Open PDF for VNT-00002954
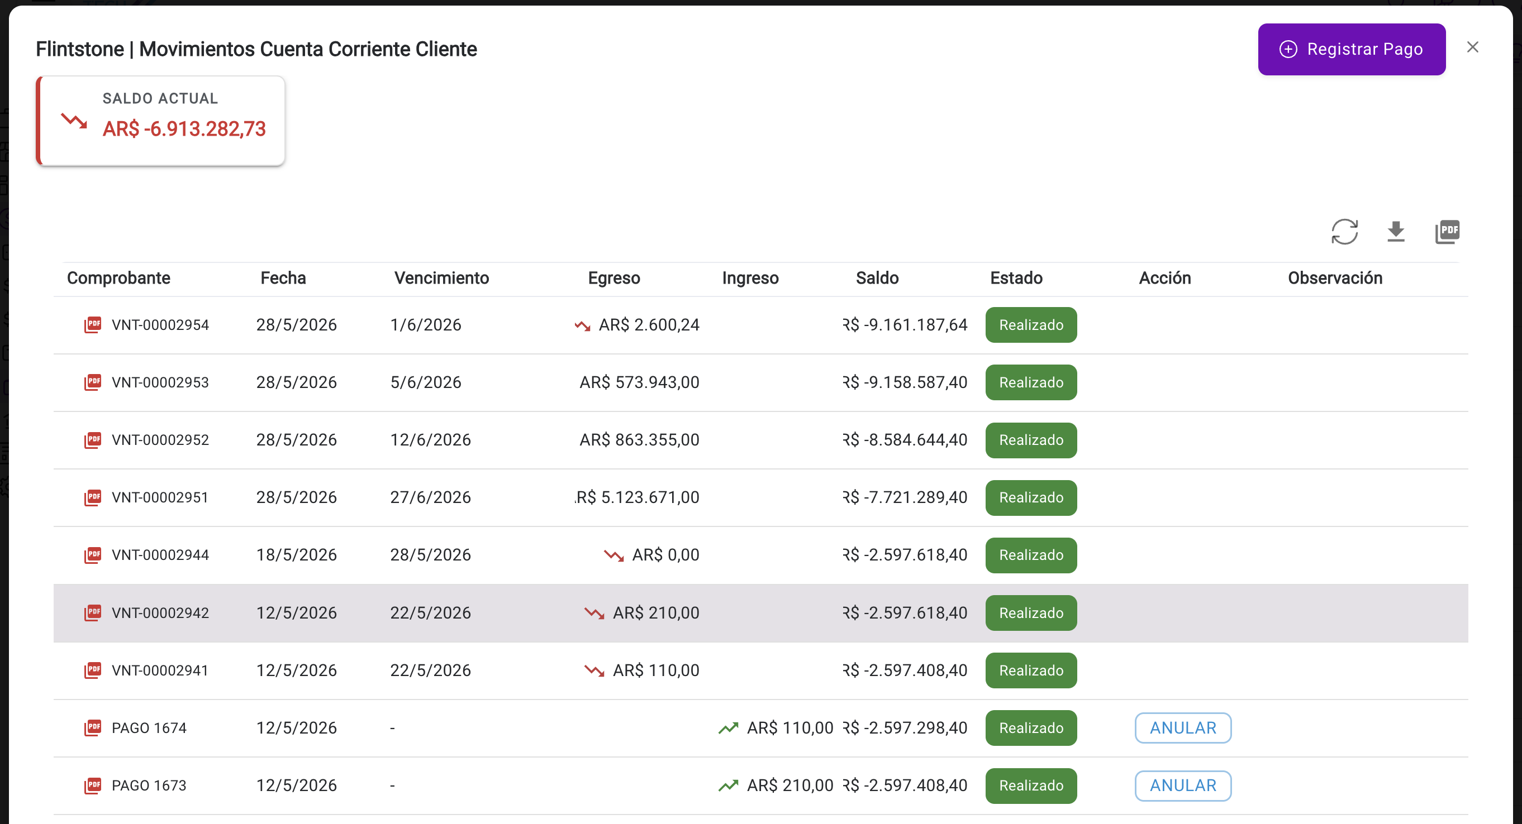 93,325
